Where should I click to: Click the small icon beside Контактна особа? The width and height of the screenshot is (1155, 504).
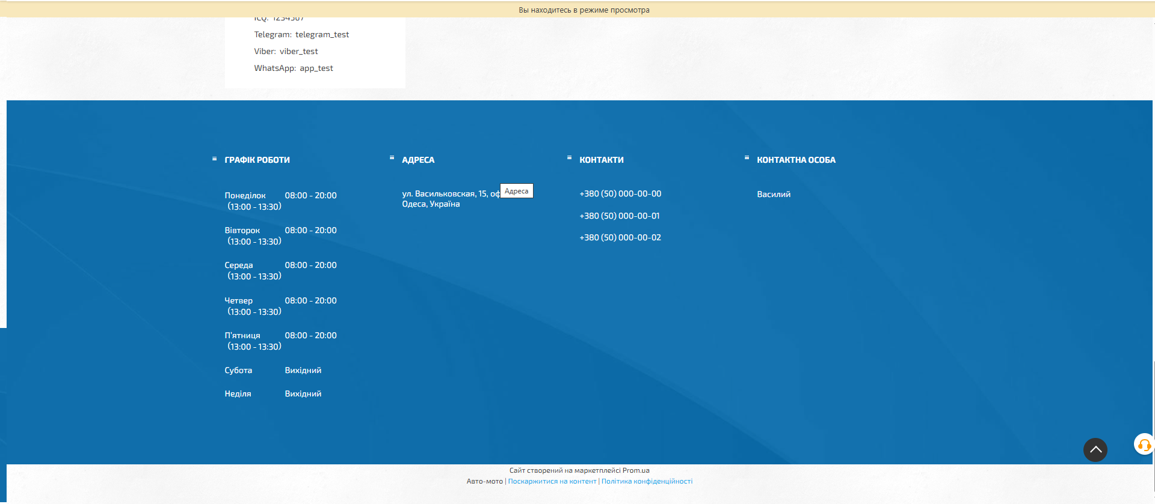click(x=747, y=158)
